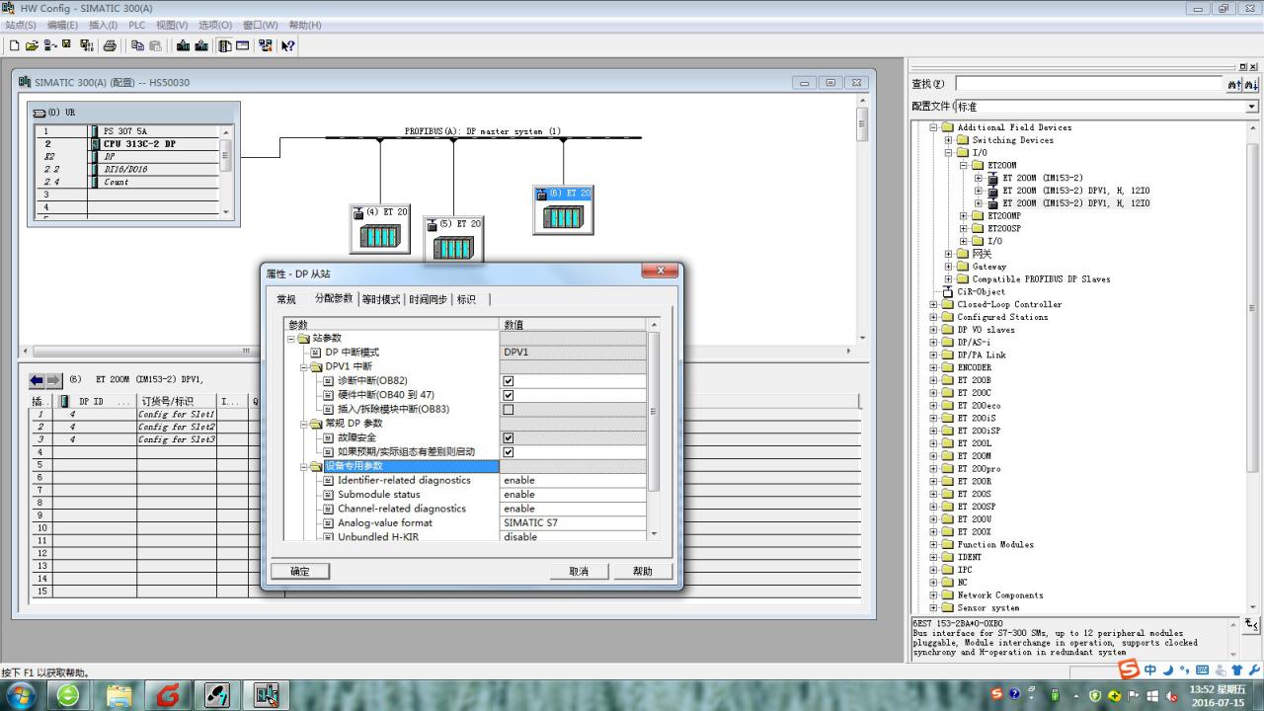Switch to the 标识 tab

pos(466,299)
